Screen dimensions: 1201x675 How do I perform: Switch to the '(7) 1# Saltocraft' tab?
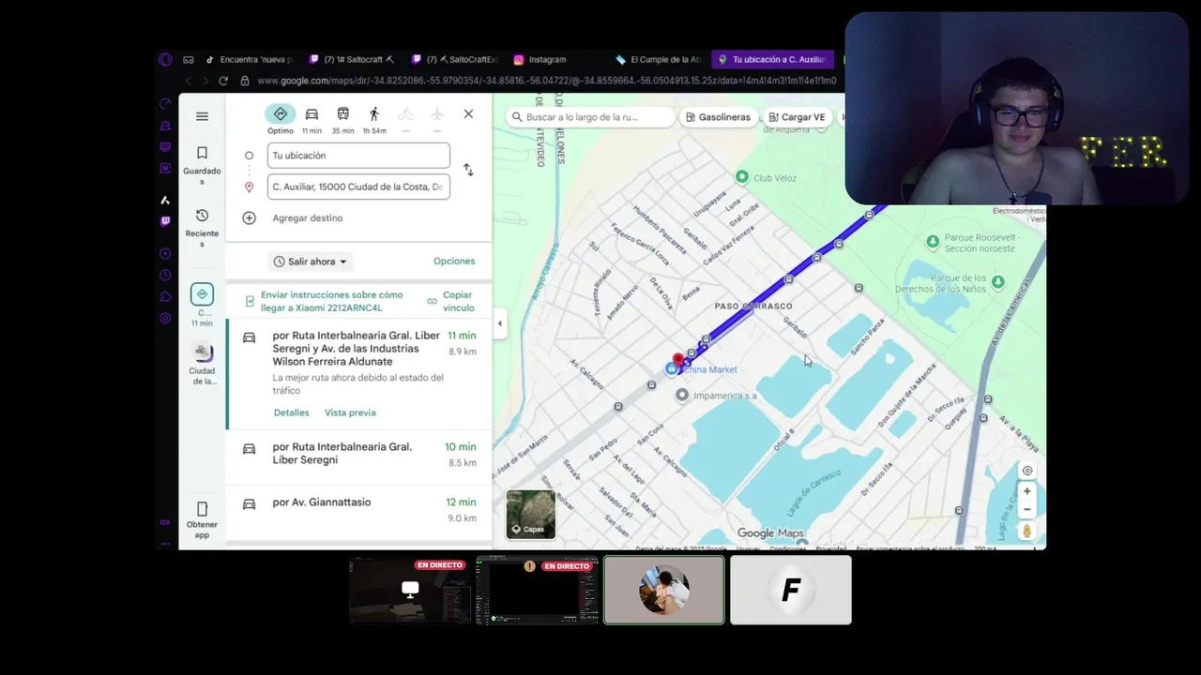[353, 59]
